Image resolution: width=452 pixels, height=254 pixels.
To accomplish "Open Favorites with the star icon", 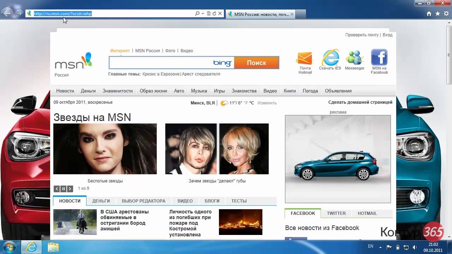I will [x=438, y=14].
